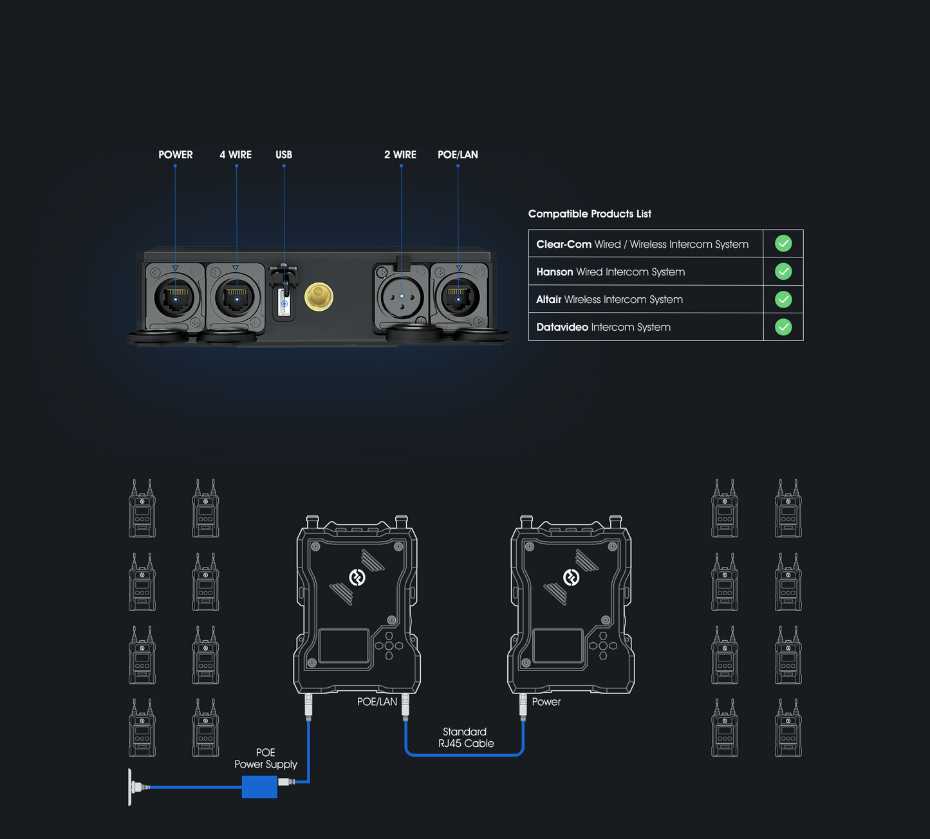Click the wall outlet plug icon

pos(136,786)
